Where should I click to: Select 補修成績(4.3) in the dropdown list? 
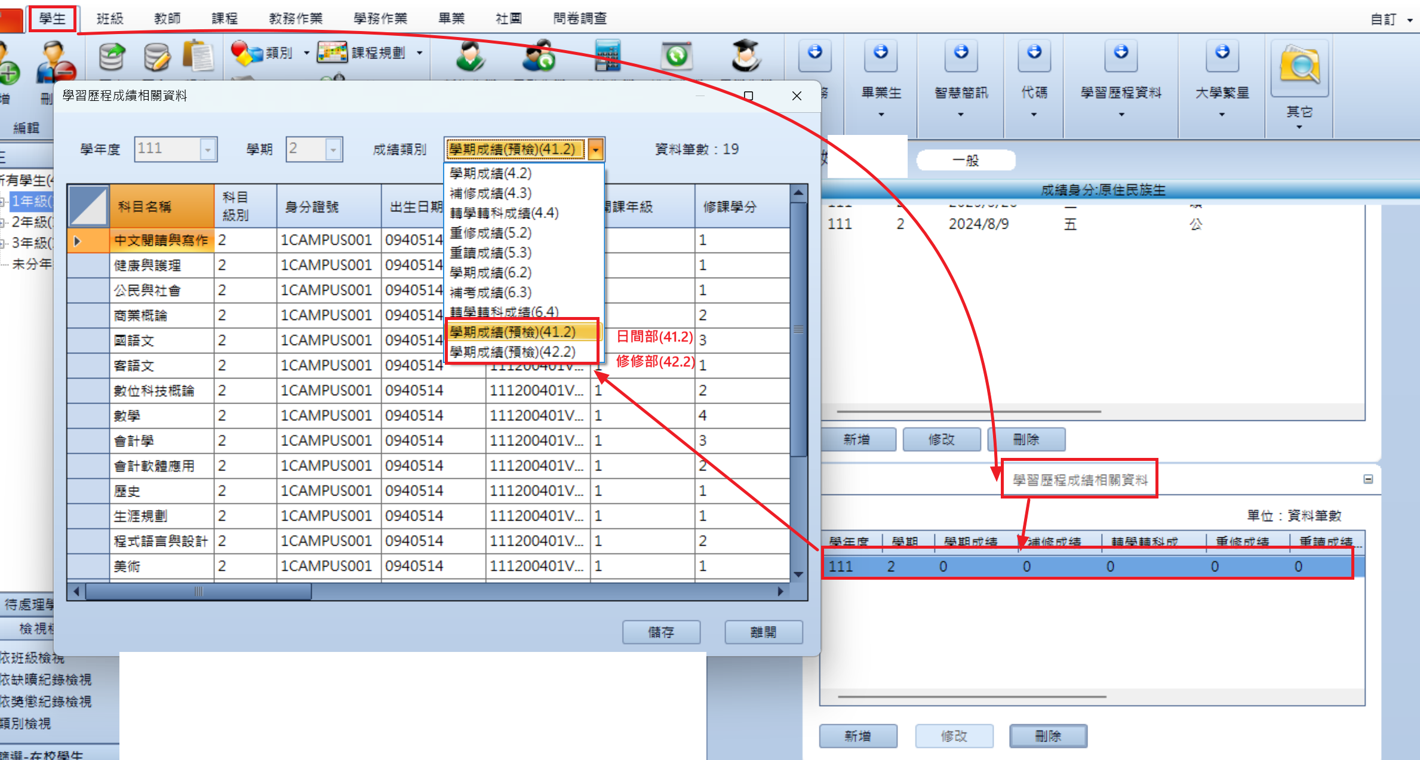(524, 193)
